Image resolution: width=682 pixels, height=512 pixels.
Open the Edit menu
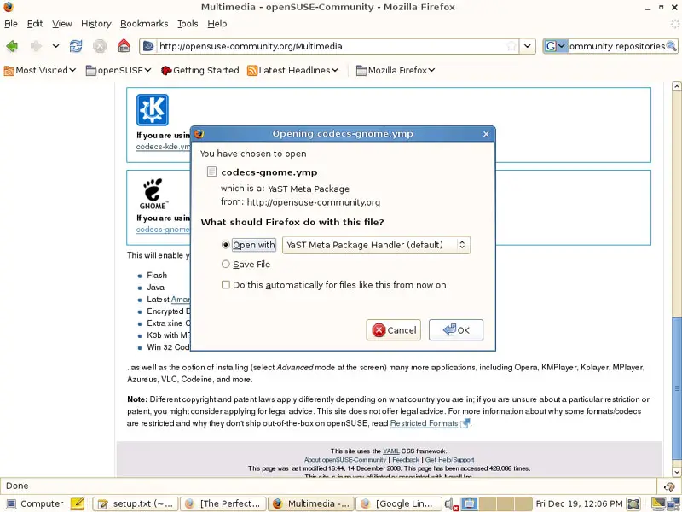coord(35,24)
